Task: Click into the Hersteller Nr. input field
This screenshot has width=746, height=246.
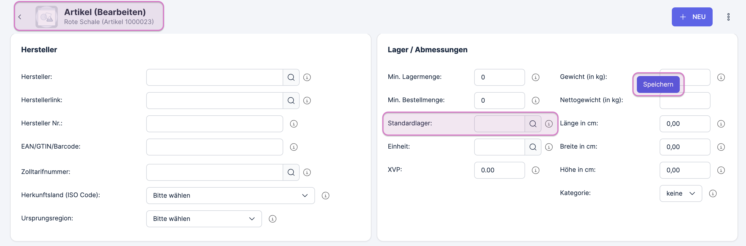Action: (x=214, y=124)
